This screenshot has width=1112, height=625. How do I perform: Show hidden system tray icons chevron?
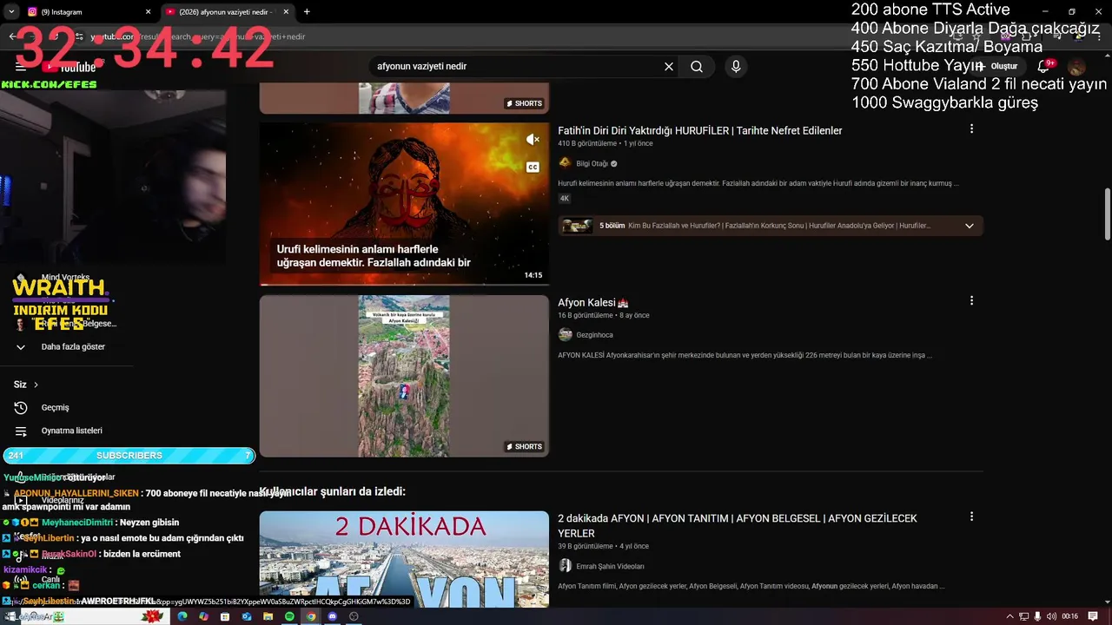click(1009, 616)
